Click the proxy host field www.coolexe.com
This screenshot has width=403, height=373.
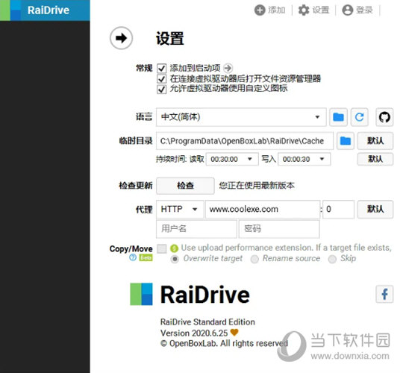coord(263,210)
